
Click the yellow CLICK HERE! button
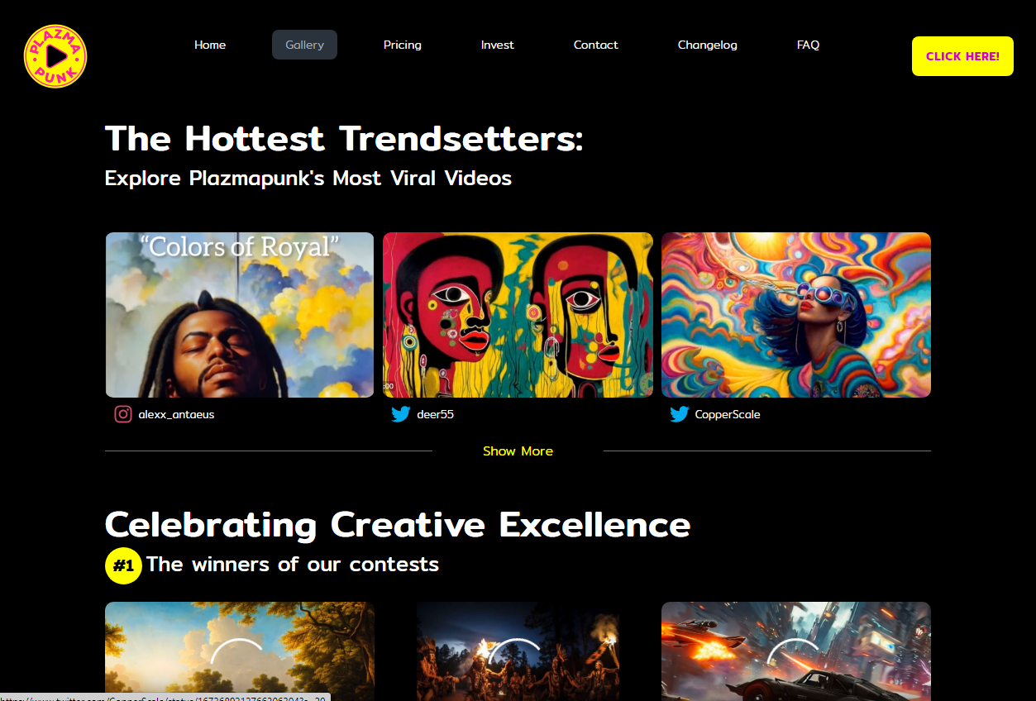(x=962, y=56)
